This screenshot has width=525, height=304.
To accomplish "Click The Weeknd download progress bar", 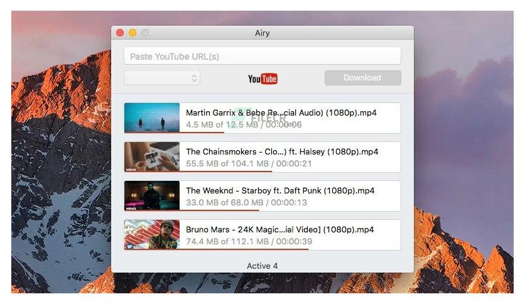I will tap(192, 210).
